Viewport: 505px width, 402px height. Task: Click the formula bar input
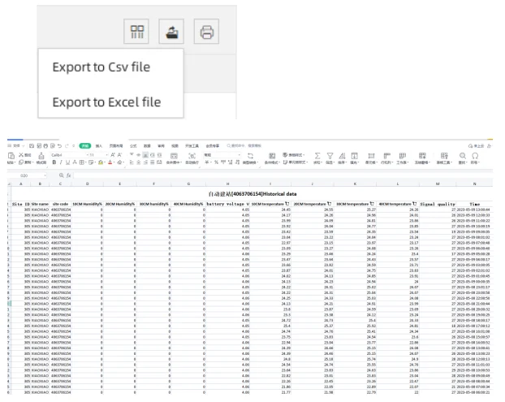click(x=283, y=175)
